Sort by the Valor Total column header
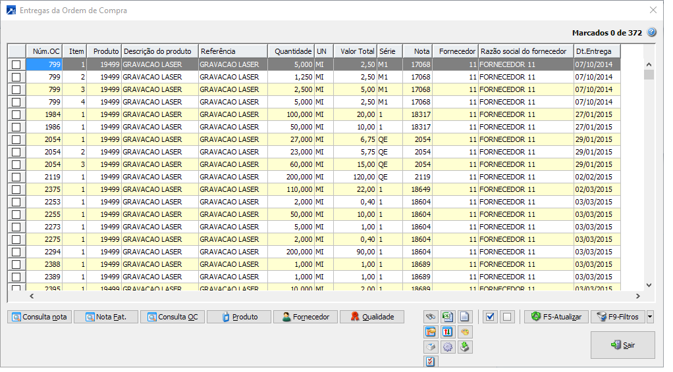This screenshot has width=673, height=372. 354,51
